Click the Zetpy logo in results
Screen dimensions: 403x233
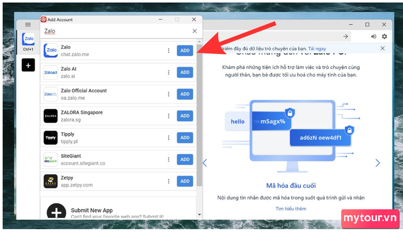point(51,181)
